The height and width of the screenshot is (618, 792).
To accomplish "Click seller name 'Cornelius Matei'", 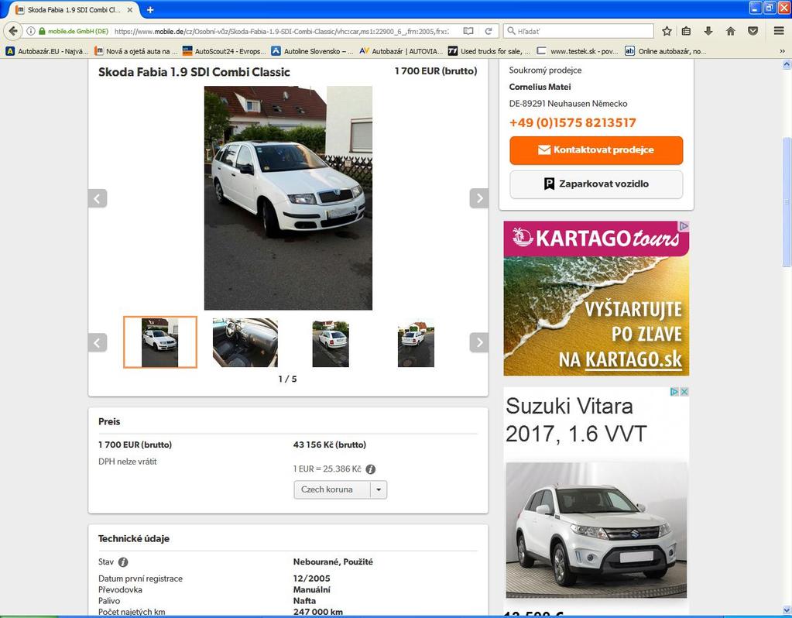I will (540, 87).
